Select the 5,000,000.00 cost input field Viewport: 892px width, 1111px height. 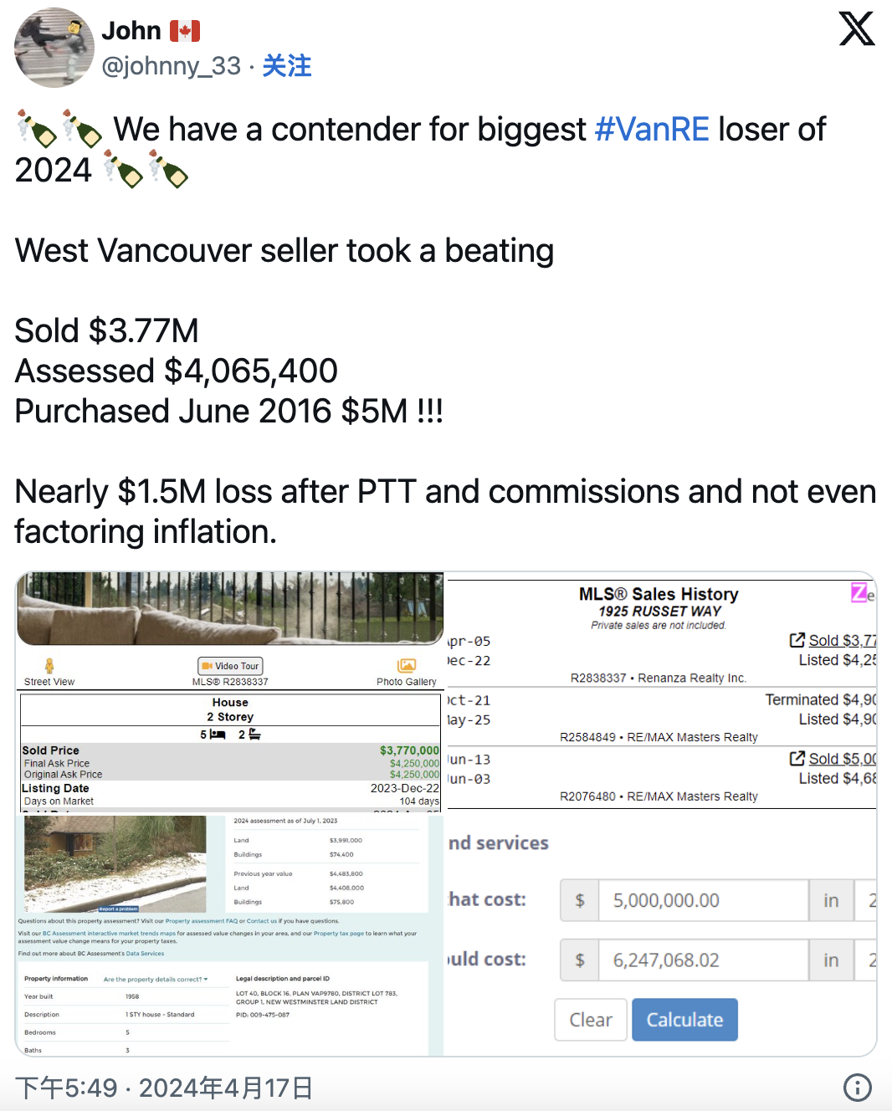click(703, 900)
